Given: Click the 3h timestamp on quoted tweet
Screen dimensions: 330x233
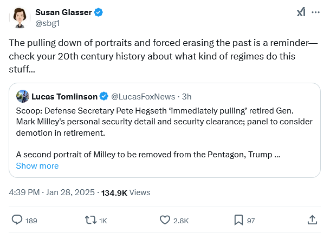Looking at the screenshot, I should (x=186, y=96).
